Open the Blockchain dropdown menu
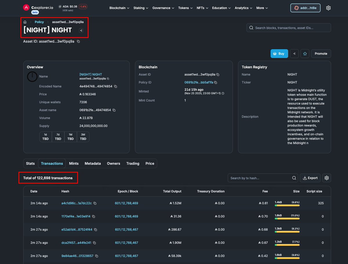Image resolution: width=348 pixels, height=264 pixels. (119, 8)
